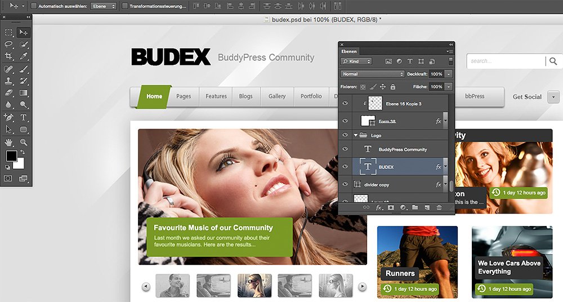Align top edges in the options bar
This screenshot has width=563, height=302.
(x=196, y=6)
